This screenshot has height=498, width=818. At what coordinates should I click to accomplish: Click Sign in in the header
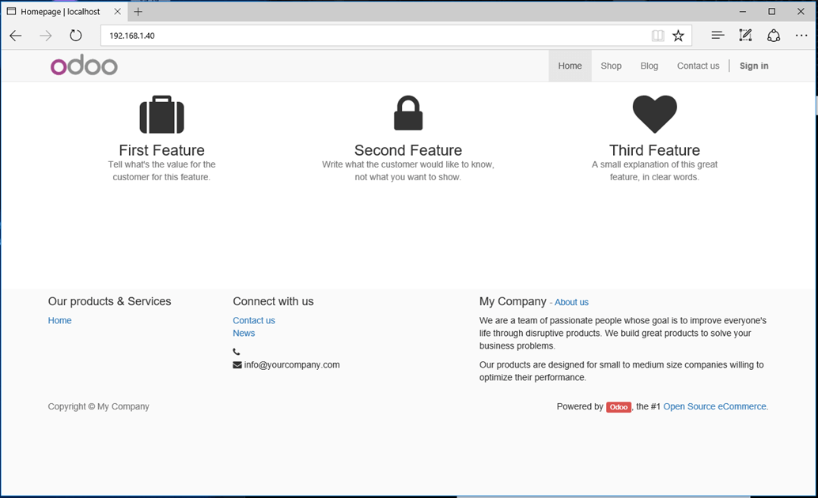[754, 66]
